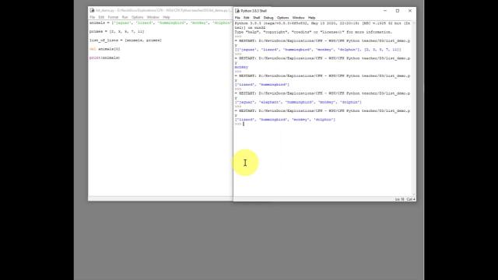
Task: Open the Help menu in Python Shell
Action: 311,18
